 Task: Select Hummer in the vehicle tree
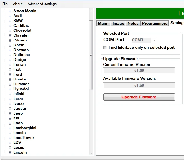tap(21, 84)
